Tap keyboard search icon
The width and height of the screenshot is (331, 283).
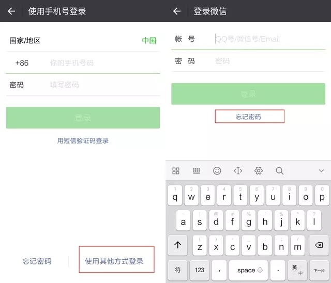point(279,171)
